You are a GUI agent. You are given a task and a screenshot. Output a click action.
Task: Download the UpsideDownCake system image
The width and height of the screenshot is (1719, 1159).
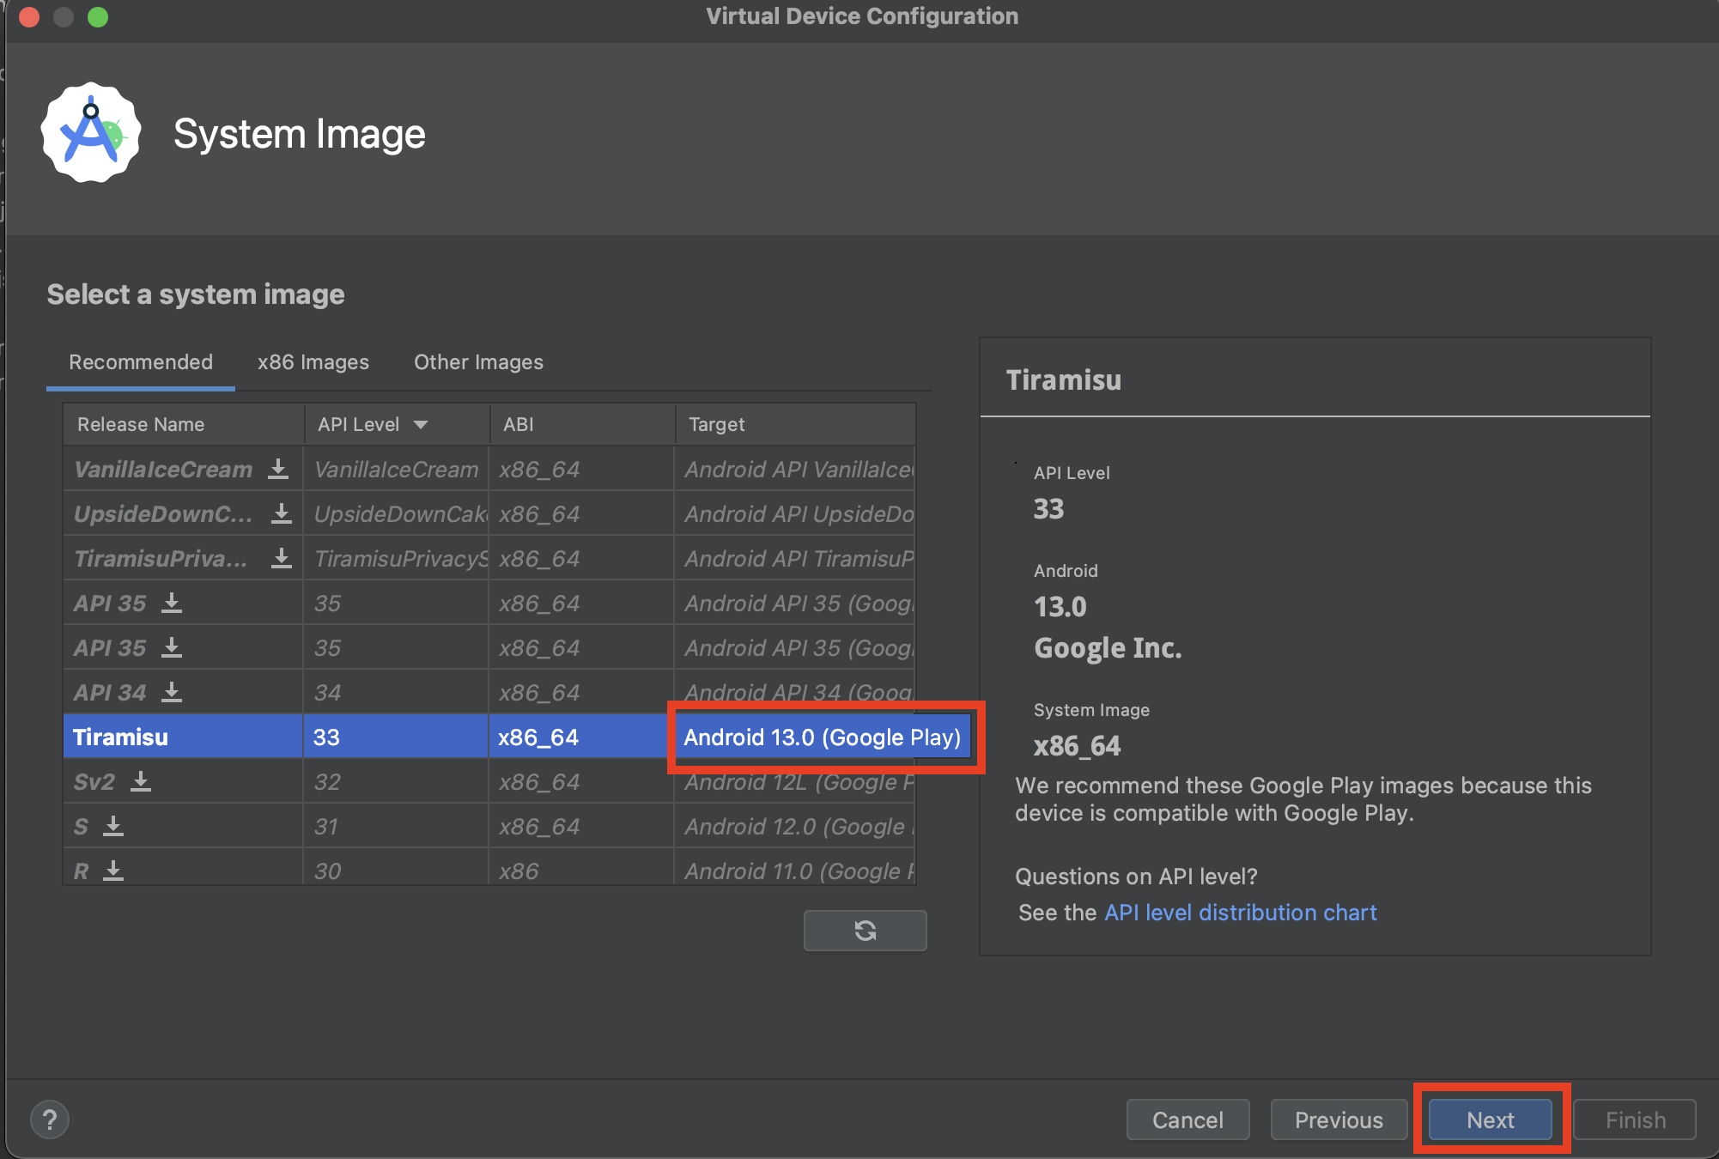click(281, 513)
